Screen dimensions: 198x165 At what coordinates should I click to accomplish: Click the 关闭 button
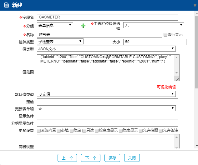click(132, 158)
